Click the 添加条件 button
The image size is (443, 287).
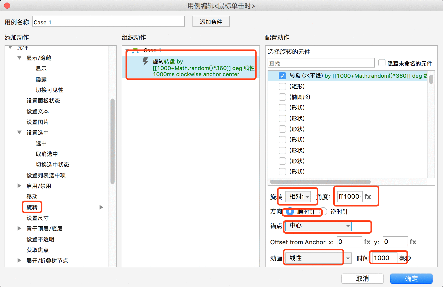211,22
